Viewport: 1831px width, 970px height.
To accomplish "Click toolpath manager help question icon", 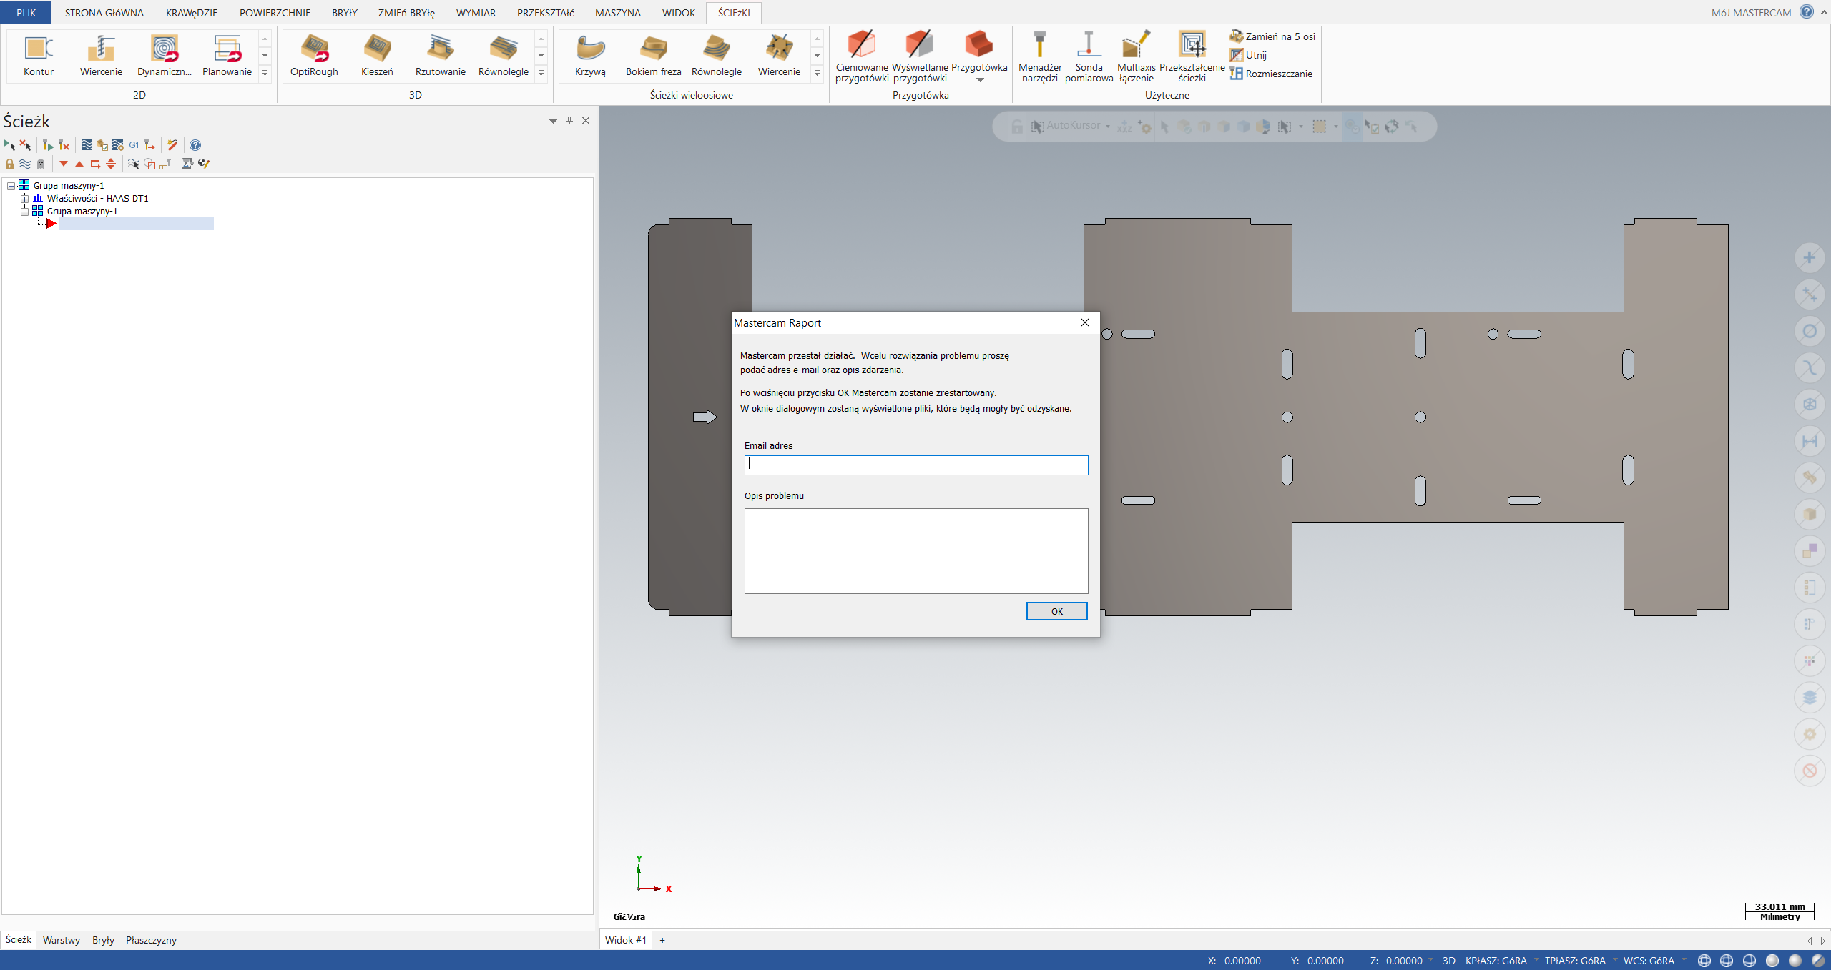I will point(195,145).
